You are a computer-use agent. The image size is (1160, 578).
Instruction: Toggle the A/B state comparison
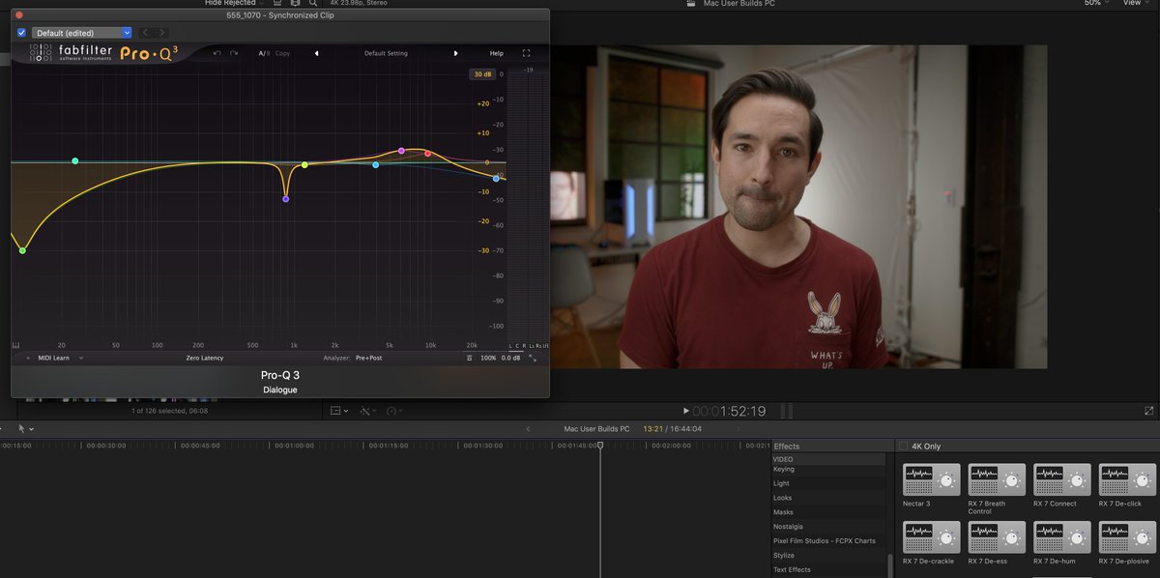click(x=264, y=53)
